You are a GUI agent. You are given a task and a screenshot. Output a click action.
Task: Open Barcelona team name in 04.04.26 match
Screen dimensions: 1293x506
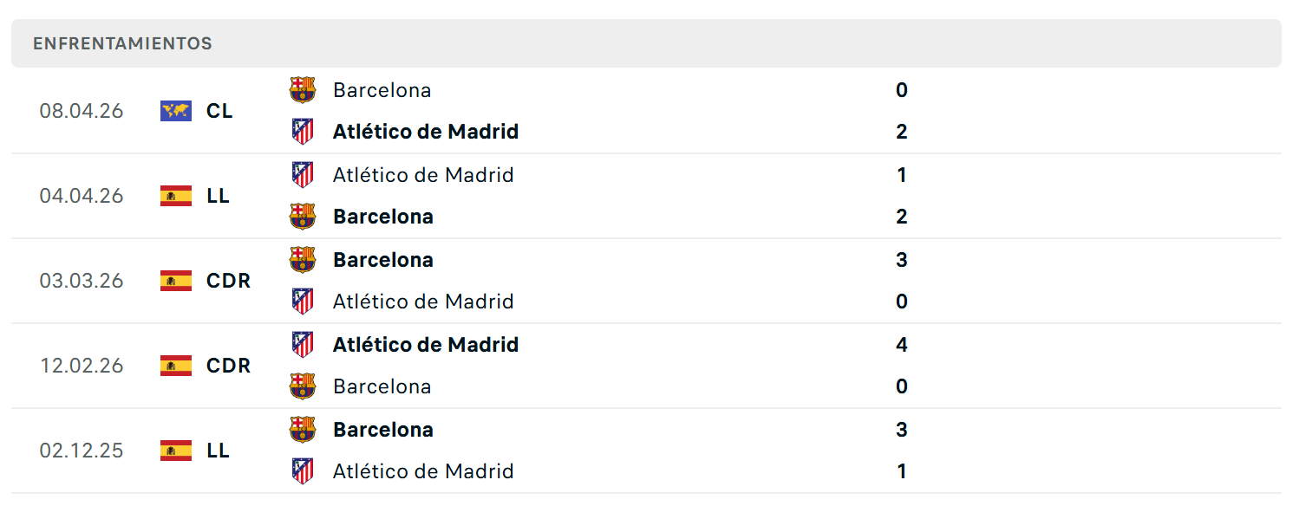click(383, 217)
